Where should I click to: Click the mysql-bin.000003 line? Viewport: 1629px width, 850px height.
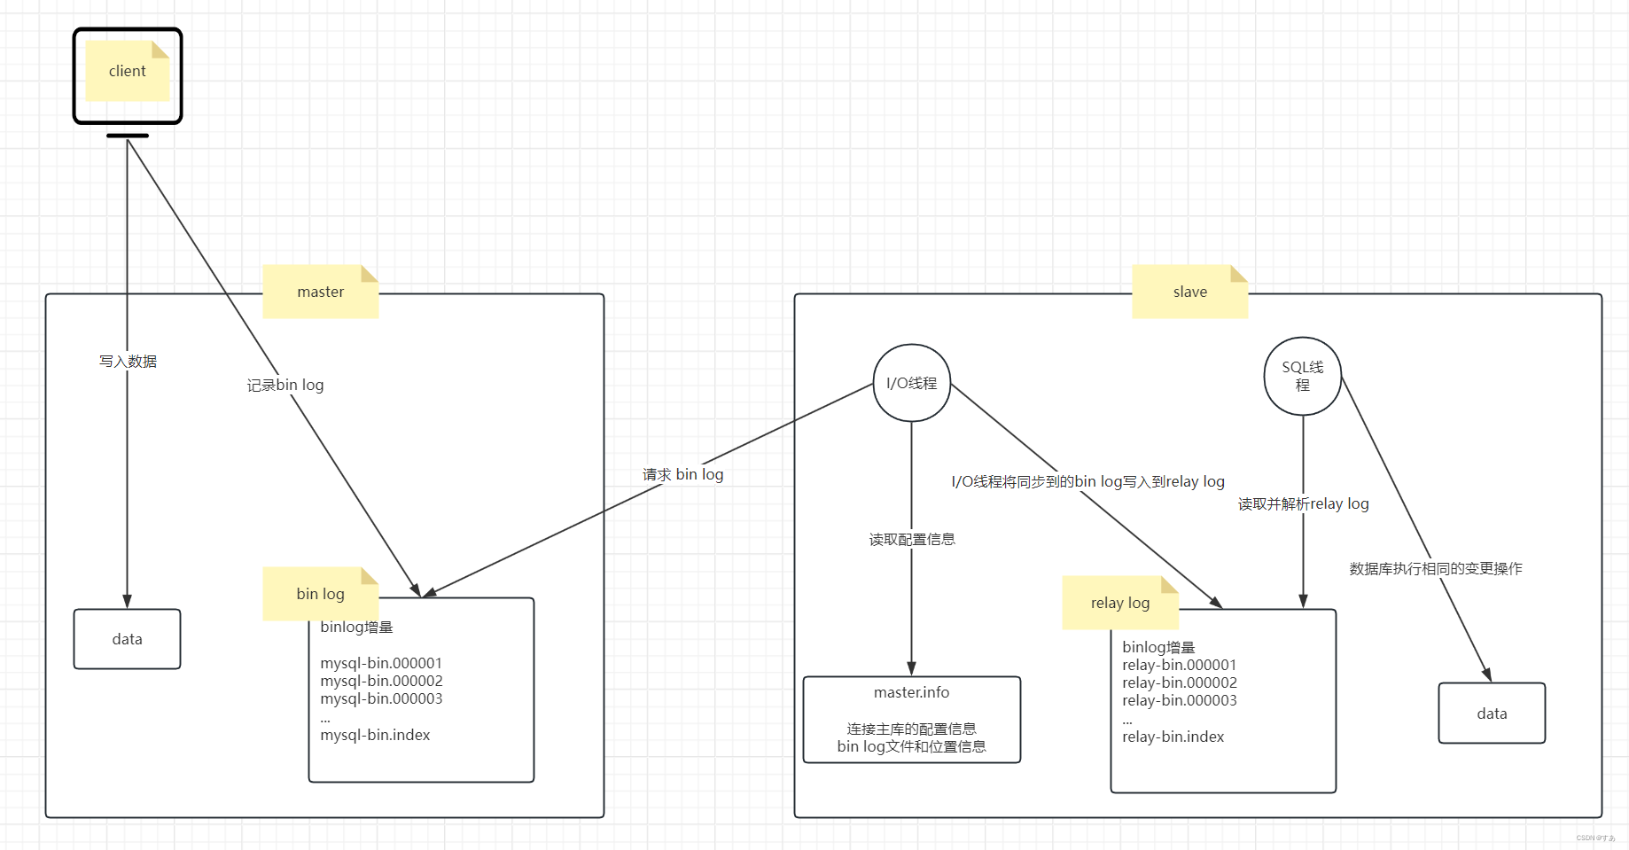(381, 698)
